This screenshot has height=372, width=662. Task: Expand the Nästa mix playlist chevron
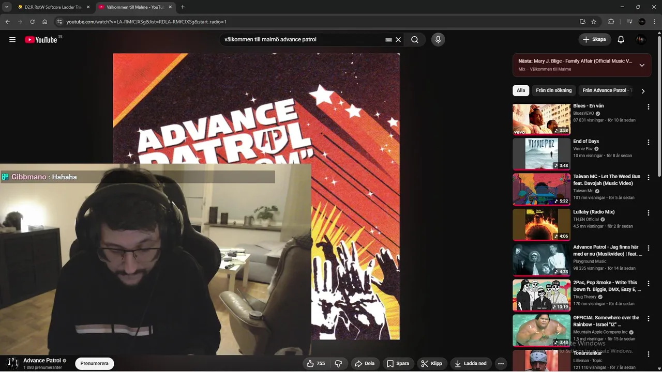642,65
